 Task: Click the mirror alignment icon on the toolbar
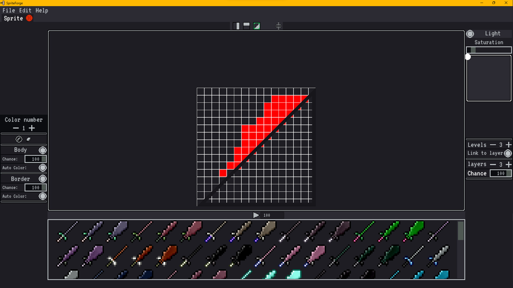pos(279,26)
